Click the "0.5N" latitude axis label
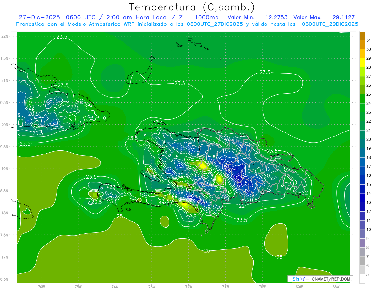 (x=4, y=103)
